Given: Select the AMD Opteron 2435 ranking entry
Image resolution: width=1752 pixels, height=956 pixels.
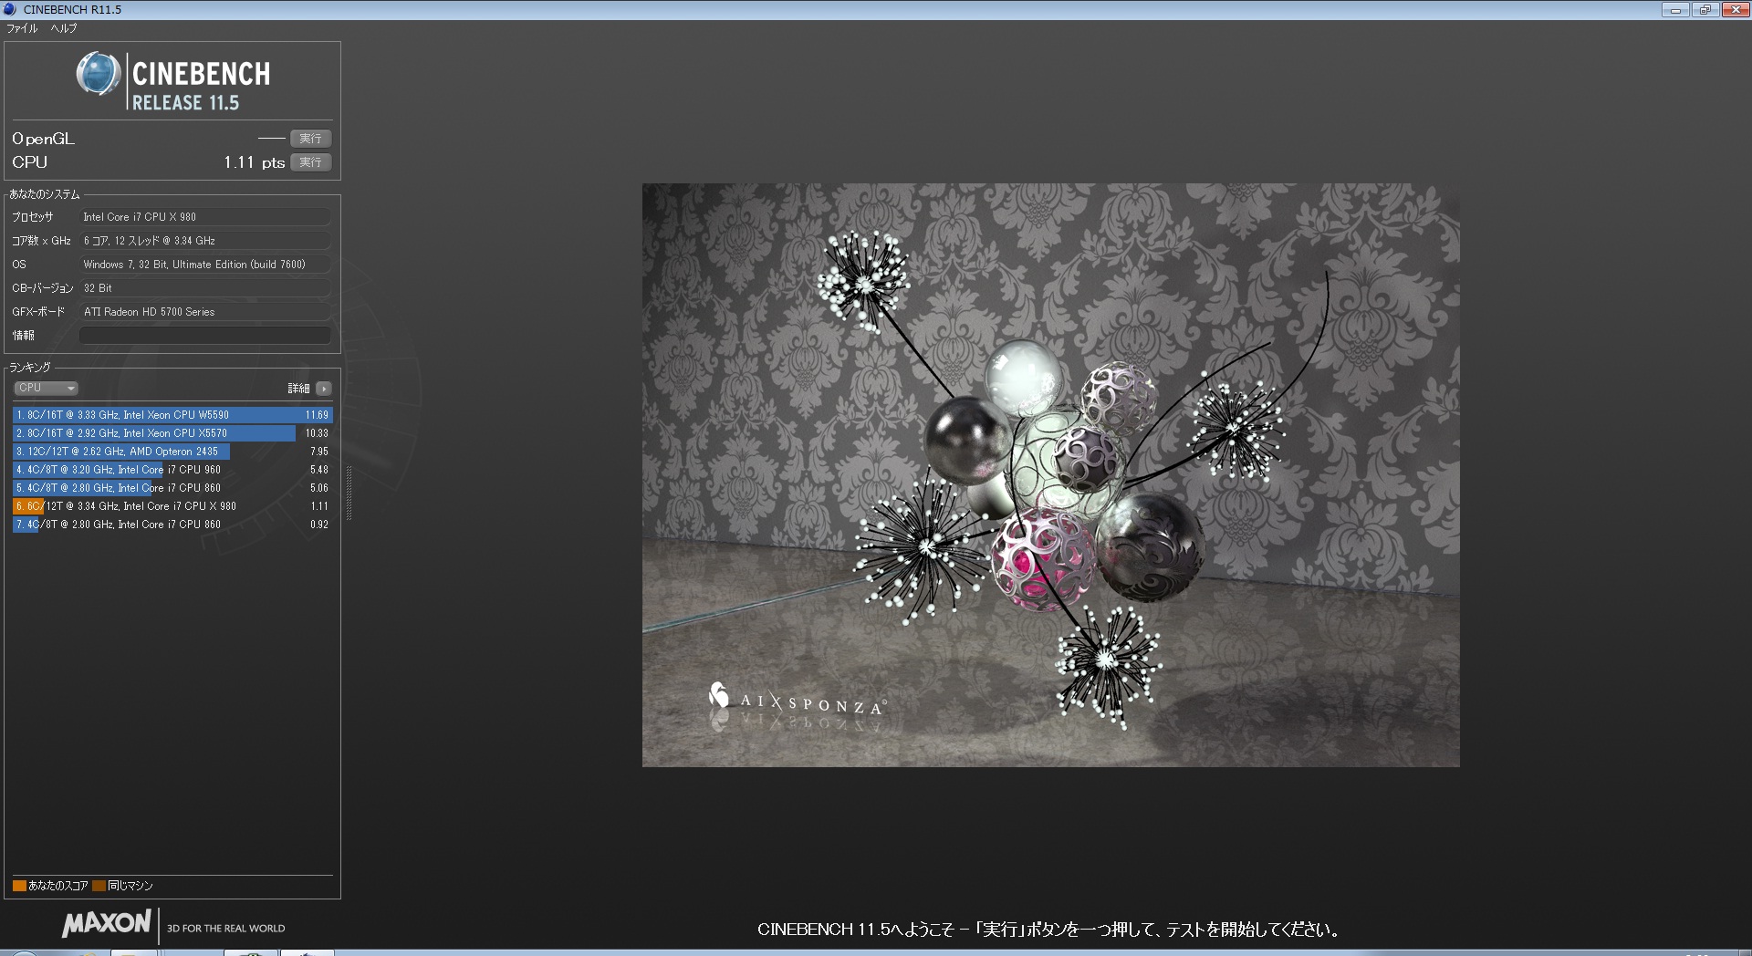Looking at the screenshot, I should 172,452.
